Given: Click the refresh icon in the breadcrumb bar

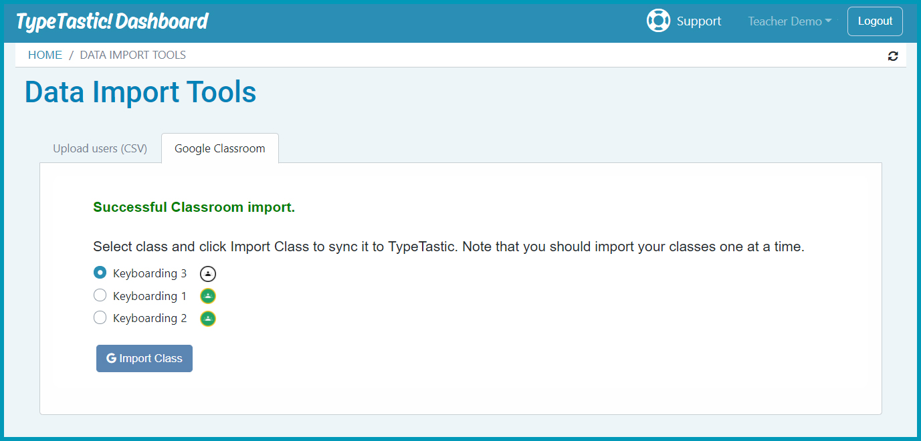Looking at the screenshot, I should point(893,55).
